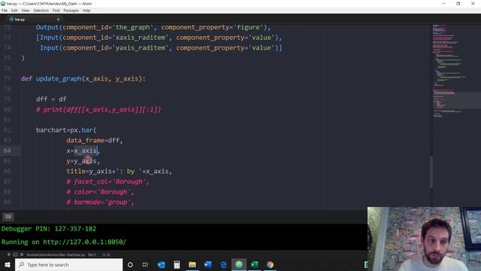The height and width of the screenshot is (271, 481).
Task: Open Excel from the taskbar
Action: (255, 264)
